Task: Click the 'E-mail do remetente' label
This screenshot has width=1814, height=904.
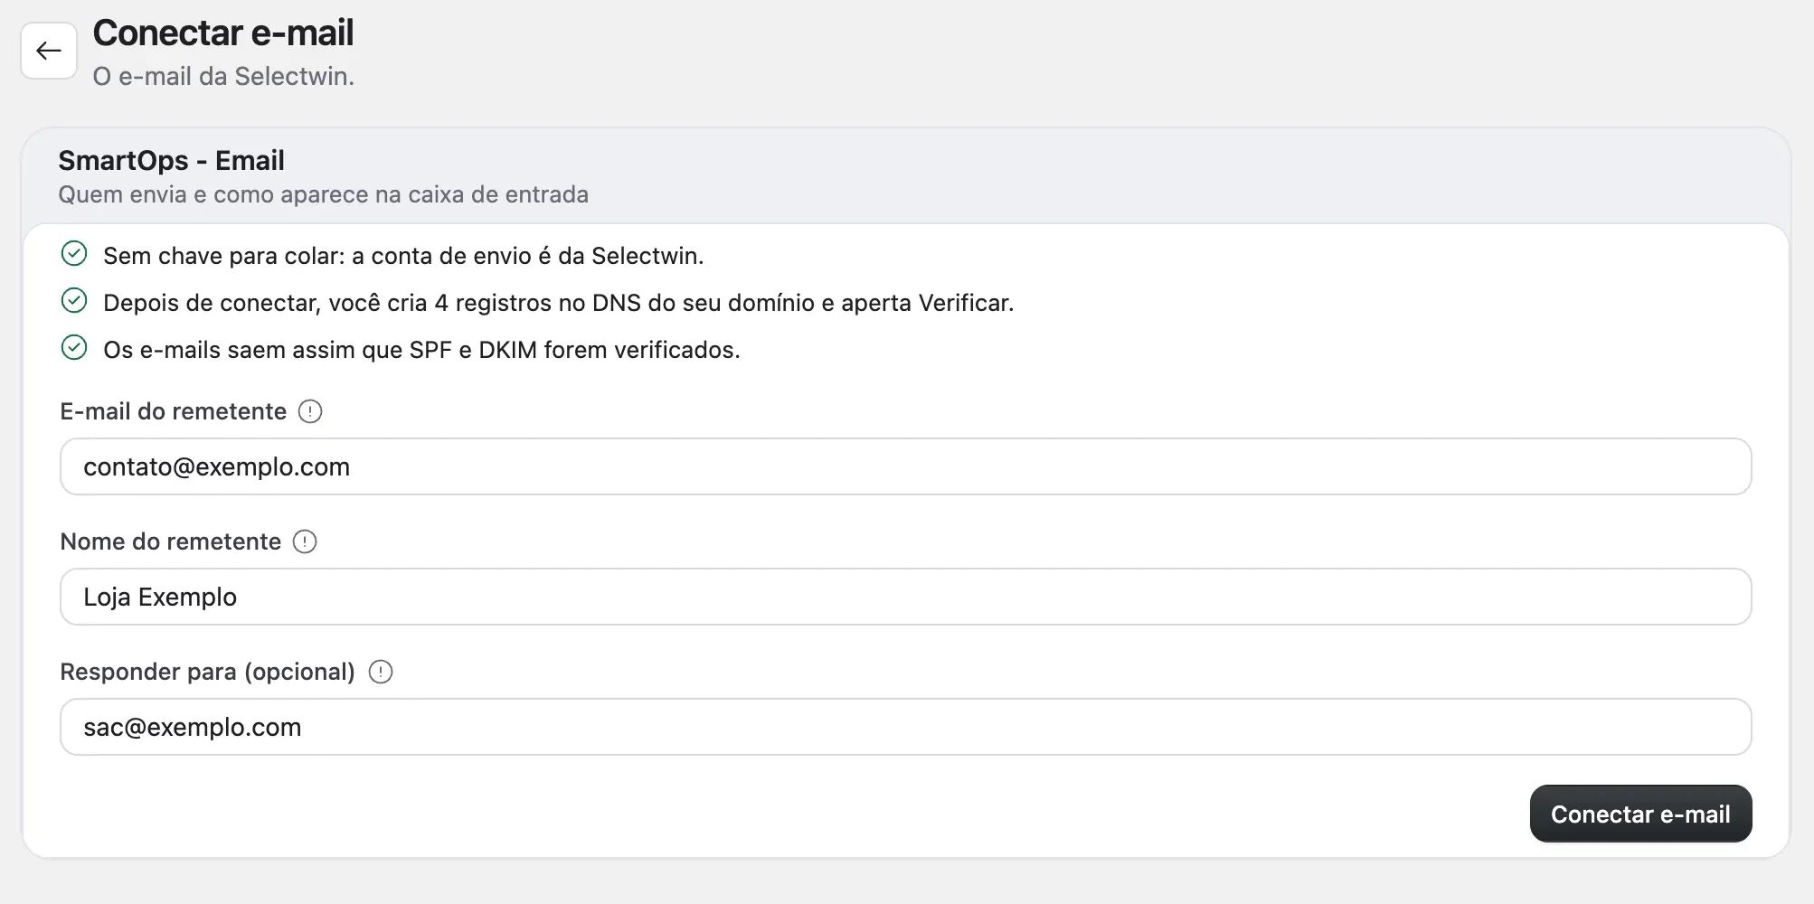Action: (174, 411)
